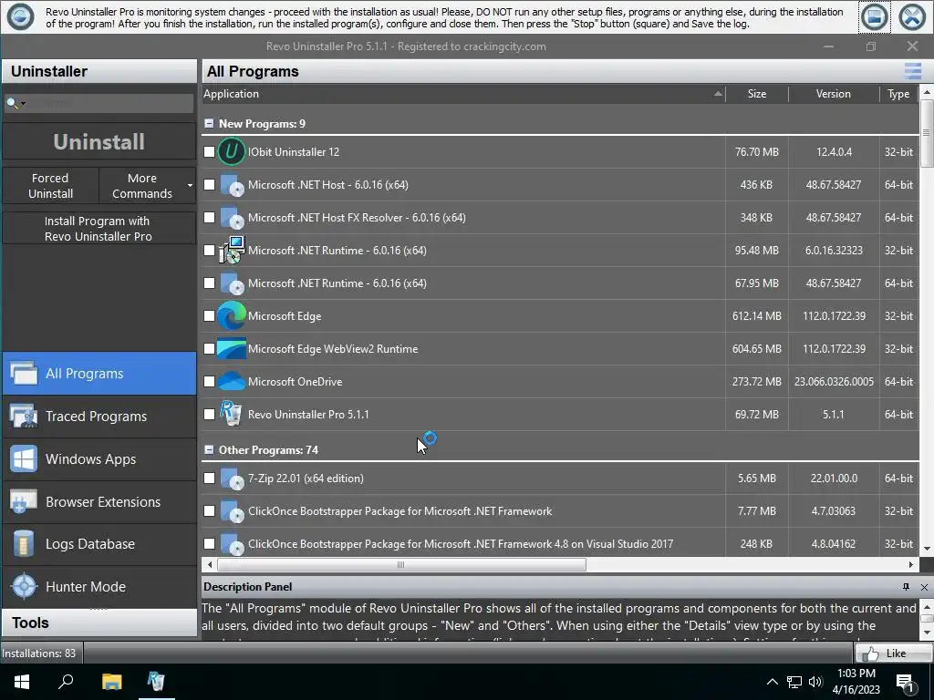This screenshot has width=934, height=700.
Task: Sort by the Version column header
Action: click(834, 94)
